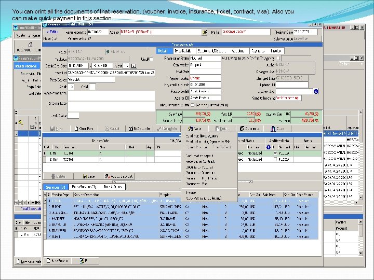The height and width of the screenshot is (280, 374).
Task: Choose Quick Payment (Collecting) from Prints menu
Action: [204, 198]
